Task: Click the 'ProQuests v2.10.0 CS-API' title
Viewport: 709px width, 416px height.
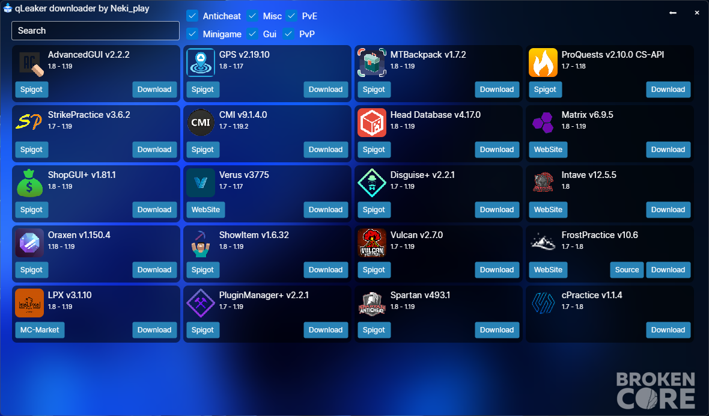Action: click(x=613, y=55)
